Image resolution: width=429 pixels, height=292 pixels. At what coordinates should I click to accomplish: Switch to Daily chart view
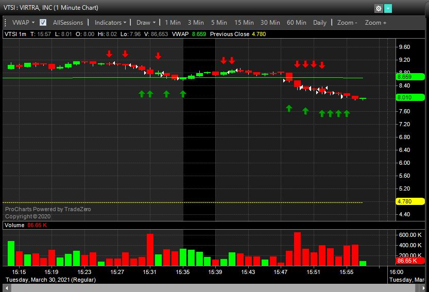pos(319,23)
